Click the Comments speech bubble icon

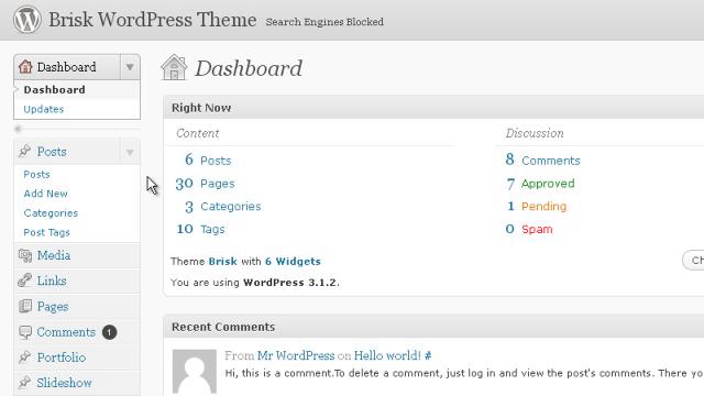[25, 332]
